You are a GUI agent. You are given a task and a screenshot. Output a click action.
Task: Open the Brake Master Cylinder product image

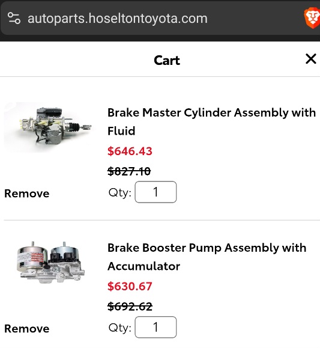point(48,127)
